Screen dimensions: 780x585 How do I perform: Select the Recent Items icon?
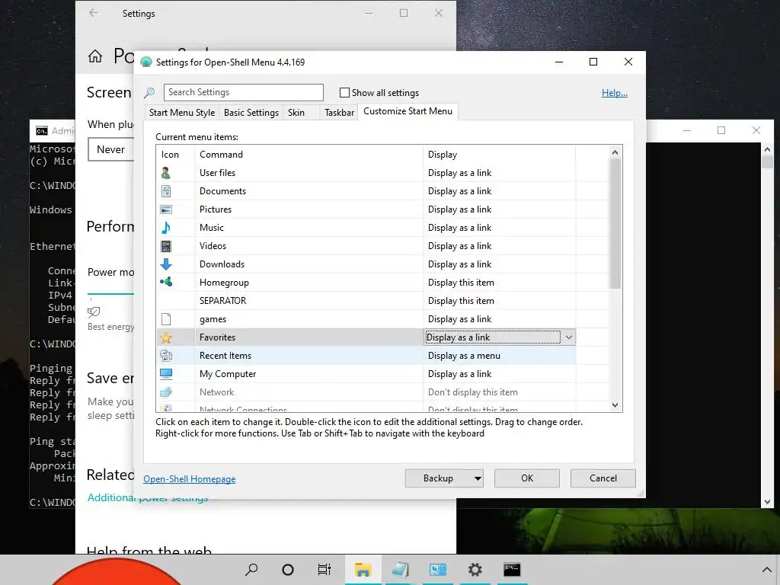pos(166,356)
